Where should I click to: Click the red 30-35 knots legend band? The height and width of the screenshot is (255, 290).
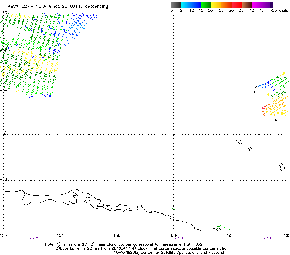point(237,5)
